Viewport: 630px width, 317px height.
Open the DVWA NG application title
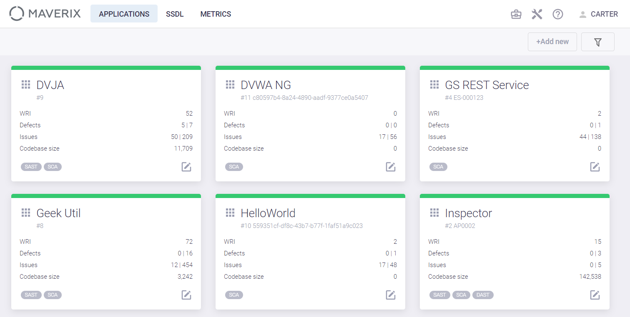click(x=266, y=85)
